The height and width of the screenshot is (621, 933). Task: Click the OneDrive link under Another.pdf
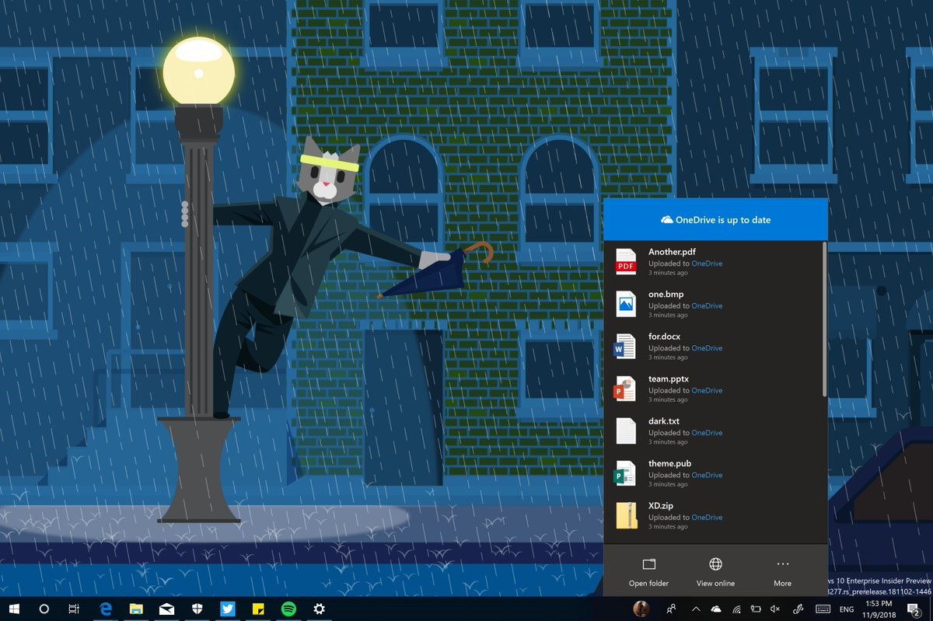pyautogui.click(x=707, y=263)
